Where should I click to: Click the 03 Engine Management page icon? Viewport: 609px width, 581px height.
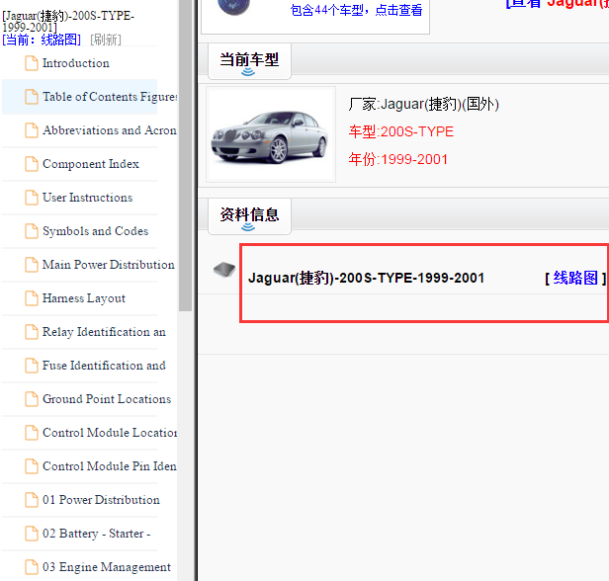32,566
